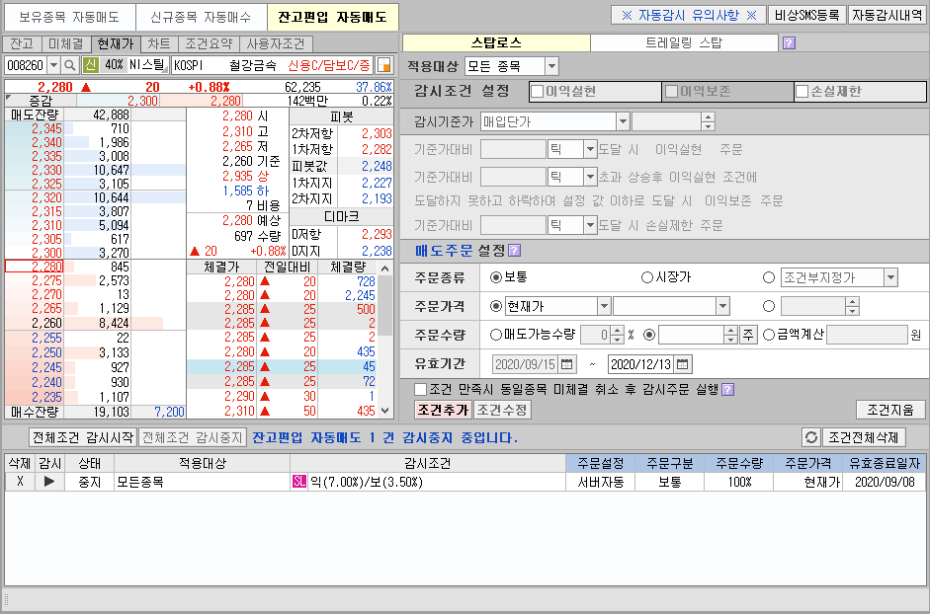Click the stock code 008260 input field

25,64
